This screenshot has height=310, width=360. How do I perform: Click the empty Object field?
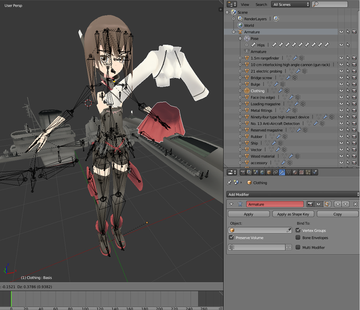point(260,230)
